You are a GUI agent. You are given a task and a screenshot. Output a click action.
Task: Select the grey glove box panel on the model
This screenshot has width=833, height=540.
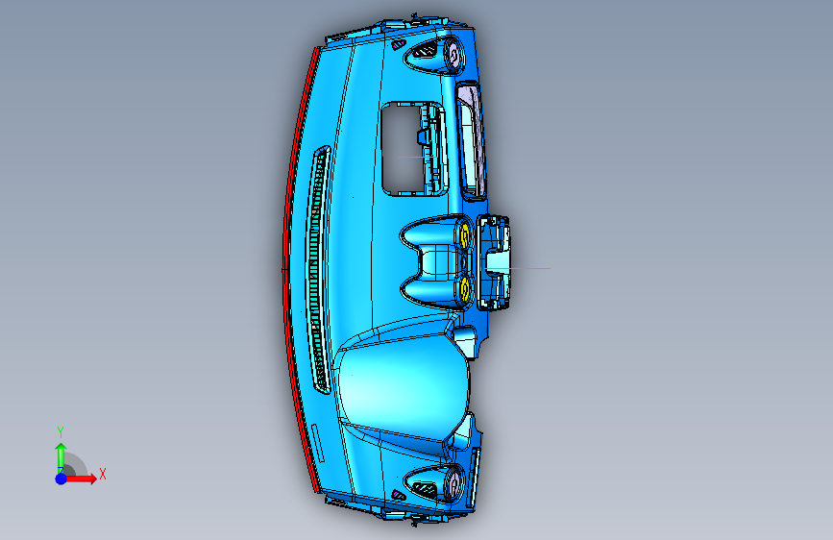coord(472,141)
